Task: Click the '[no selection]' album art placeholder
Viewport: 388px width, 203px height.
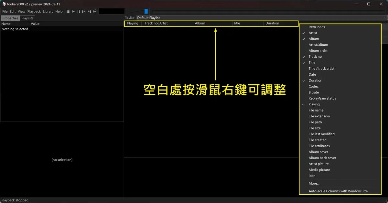Action: [62, 160]
